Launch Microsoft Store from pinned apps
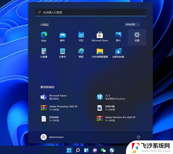The image size is (173, 154). click(100, 37)
